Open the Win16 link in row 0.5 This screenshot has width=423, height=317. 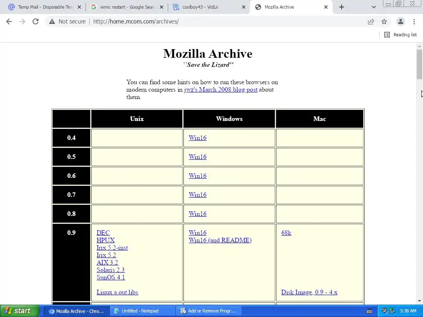click(x=197, y=156)
